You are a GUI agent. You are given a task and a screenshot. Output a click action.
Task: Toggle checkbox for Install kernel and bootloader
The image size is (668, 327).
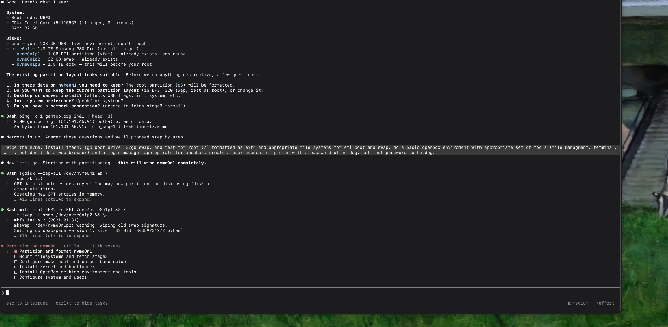point(16,267)
